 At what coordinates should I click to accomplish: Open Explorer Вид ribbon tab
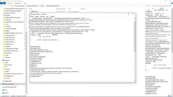(25, 3)
